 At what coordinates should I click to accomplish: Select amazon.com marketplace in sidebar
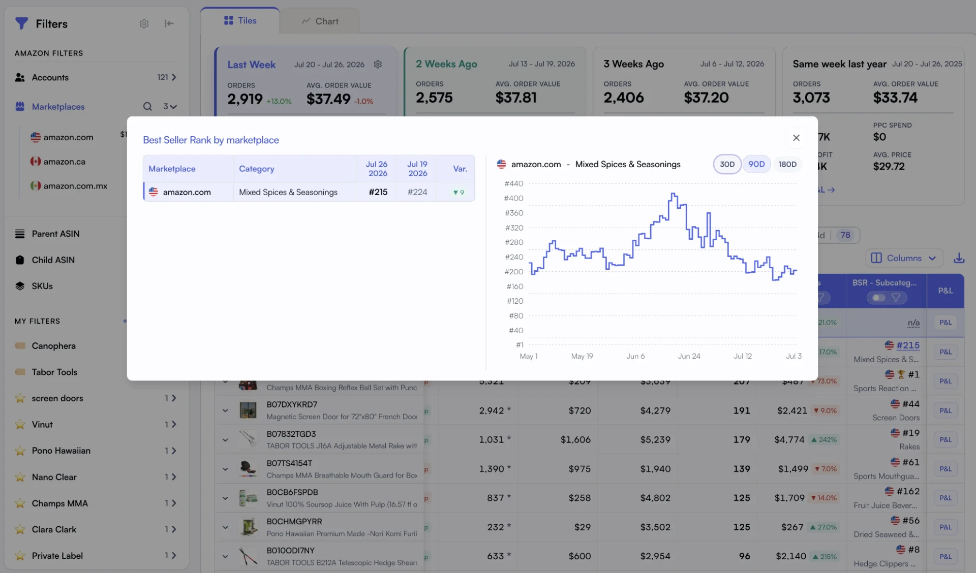click(68, 137)
